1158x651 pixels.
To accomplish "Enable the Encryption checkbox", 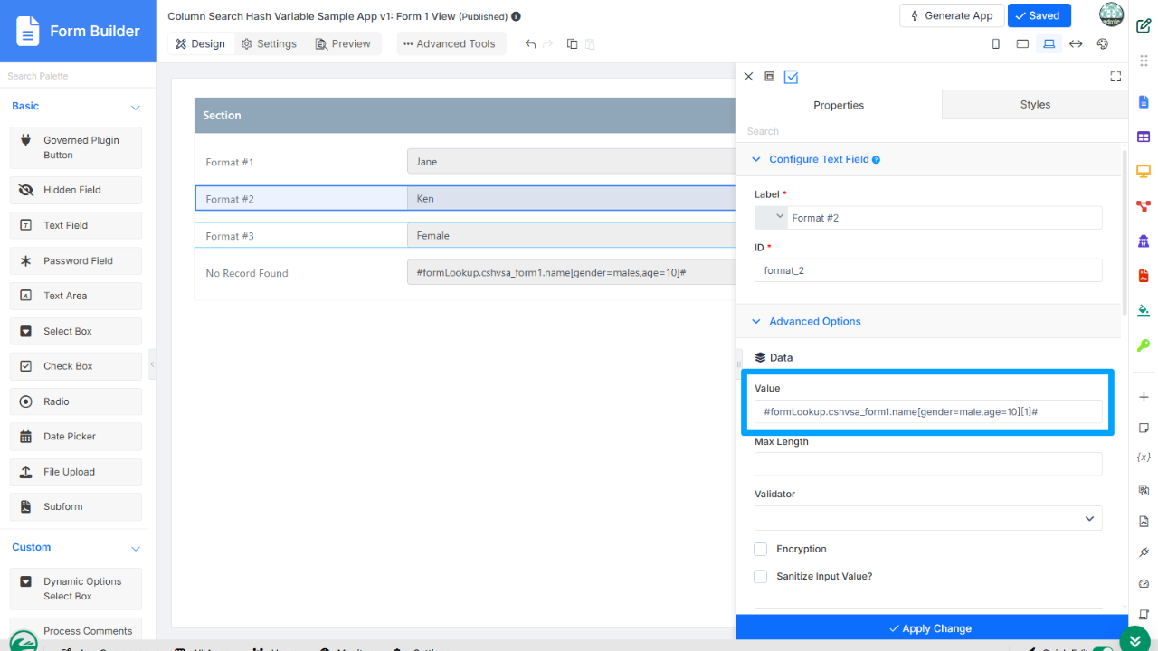I will tap(761, 549).
